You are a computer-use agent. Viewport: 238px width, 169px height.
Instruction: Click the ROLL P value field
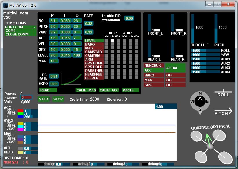click(53, 21)
